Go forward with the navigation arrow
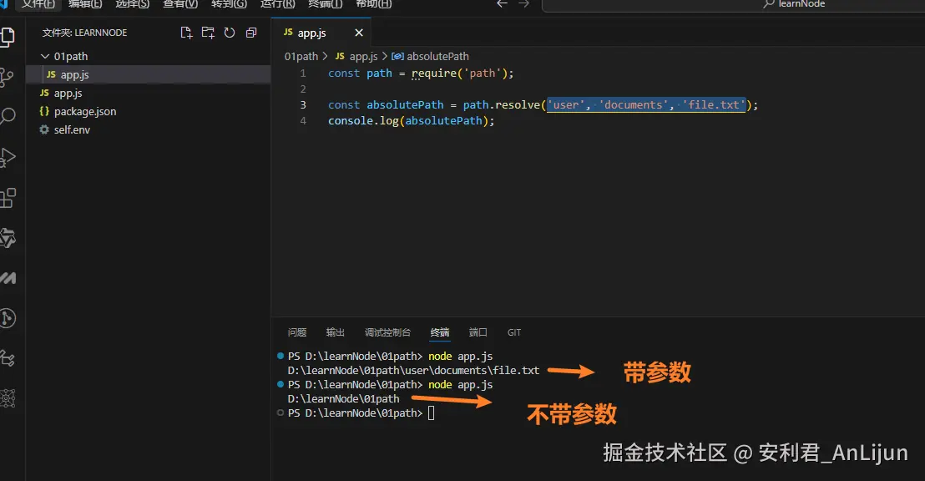925x481 pixels. tap(523, 4)
